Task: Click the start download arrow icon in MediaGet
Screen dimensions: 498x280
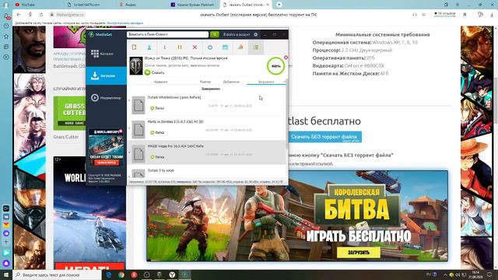Action: coord(164,47)
